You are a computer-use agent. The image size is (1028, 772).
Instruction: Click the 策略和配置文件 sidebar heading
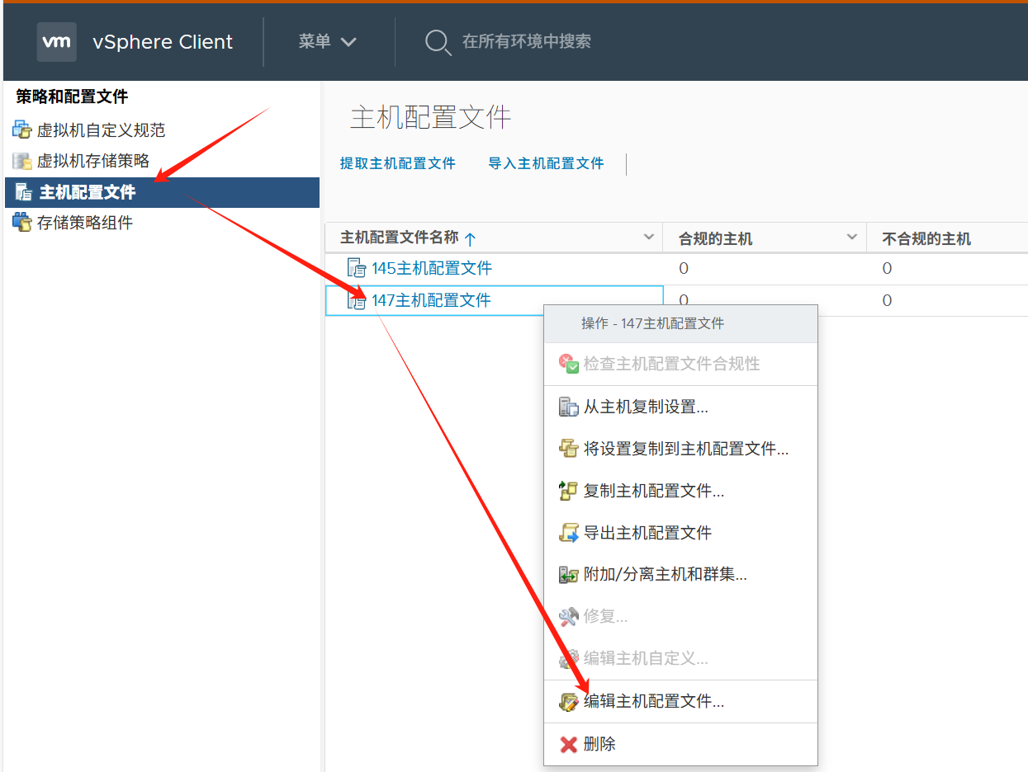[x=72, y=96]
